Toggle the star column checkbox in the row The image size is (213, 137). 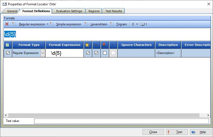(88, 53)
